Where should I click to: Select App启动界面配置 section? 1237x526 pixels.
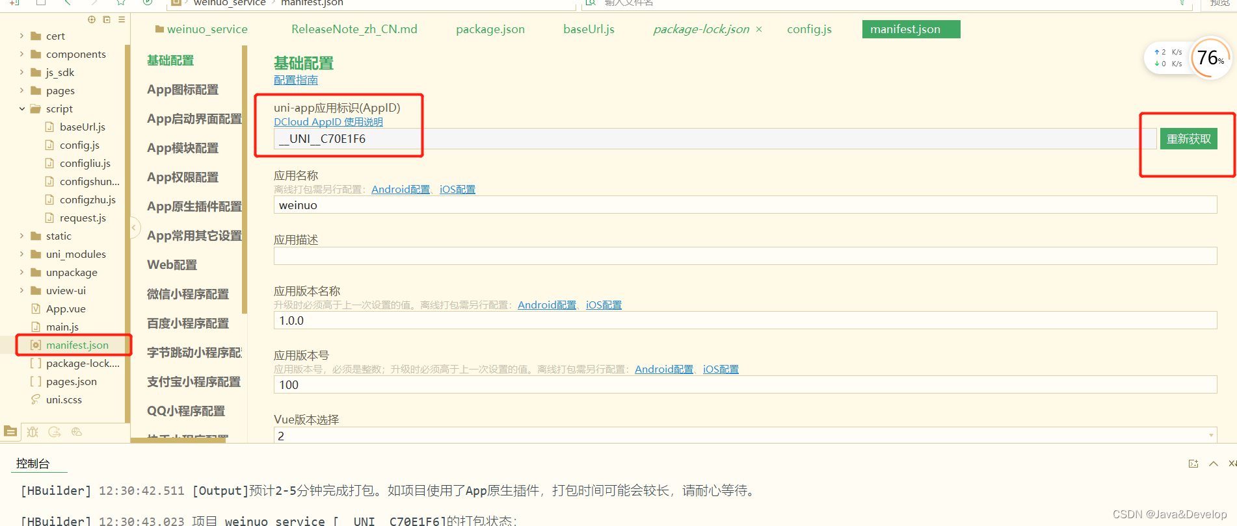point(194,119)
